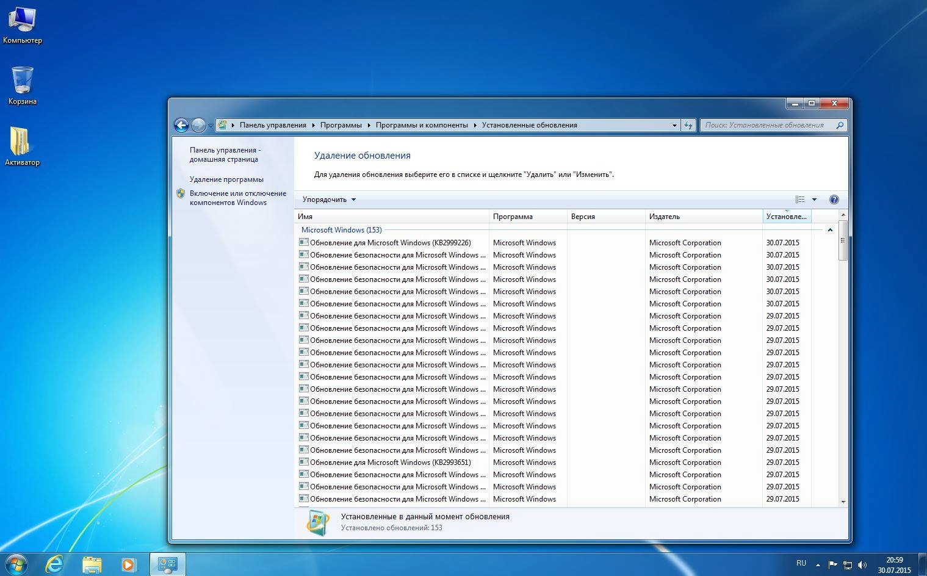Collapse the Microsoft Windows (153) group
The height and width of the screenshot is (576, 927).
[x=830, y=230]
